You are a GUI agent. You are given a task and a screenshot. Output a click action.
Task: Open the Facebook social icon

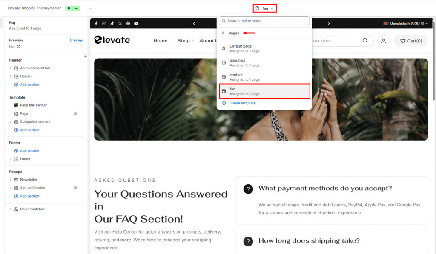(96, 23)
